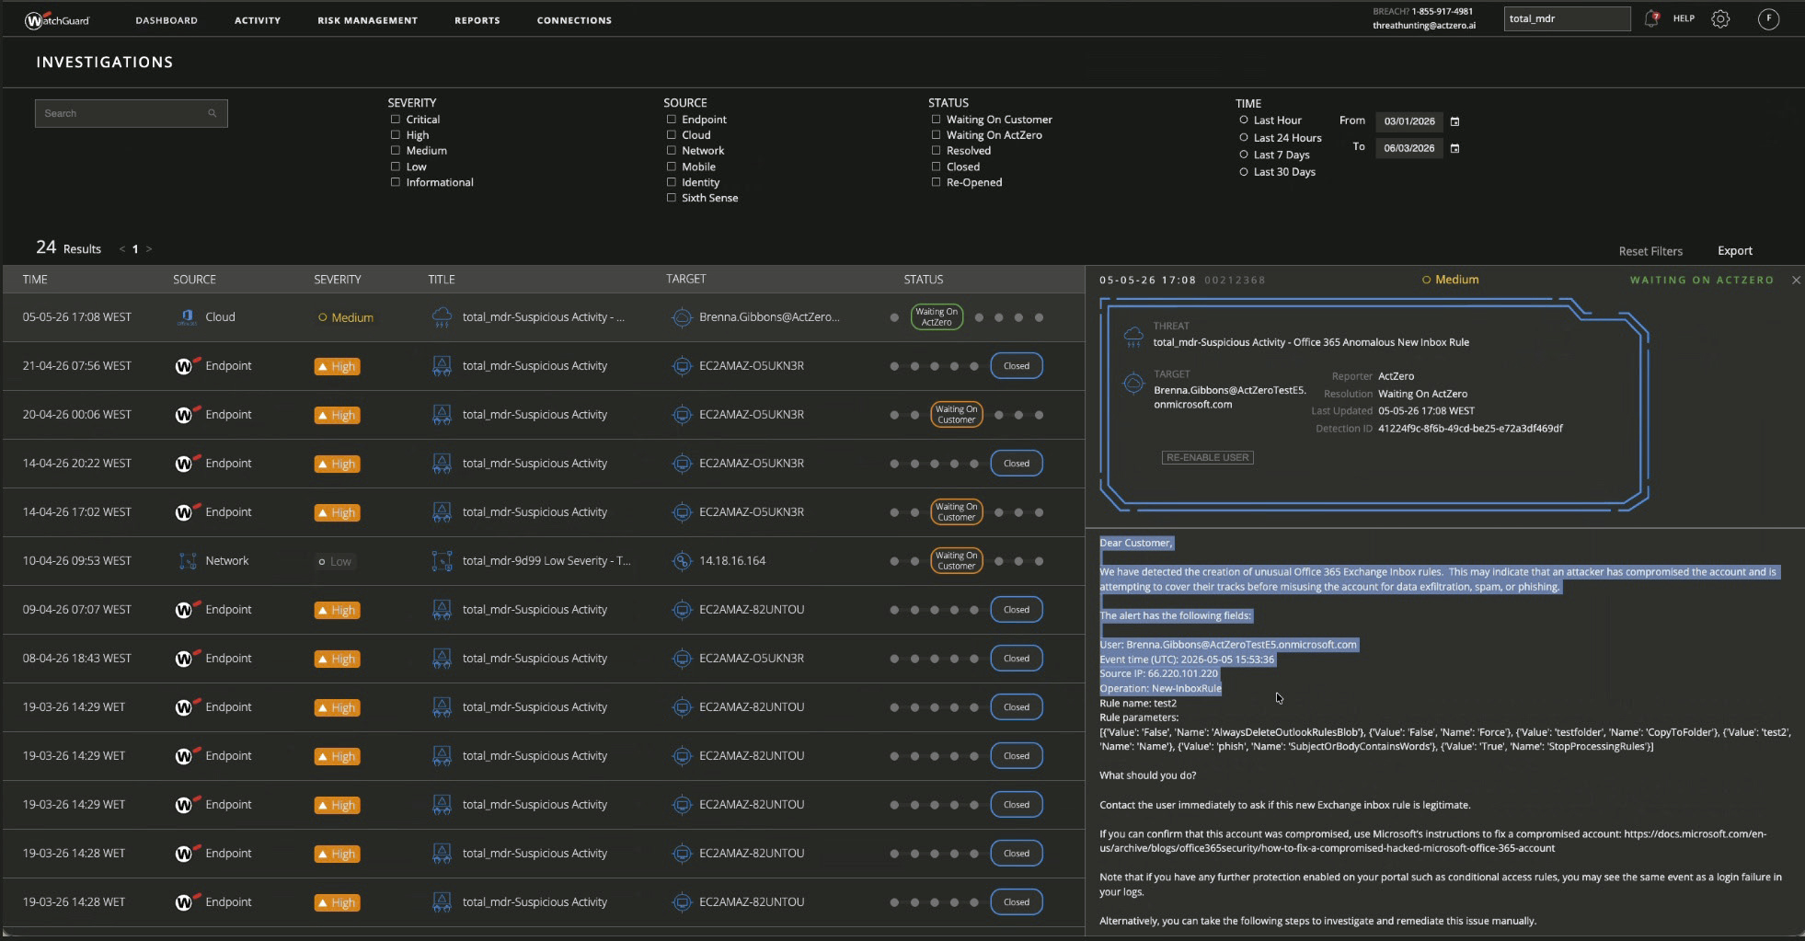Tick the Resolved status checkbox

(x=937, y=151)
